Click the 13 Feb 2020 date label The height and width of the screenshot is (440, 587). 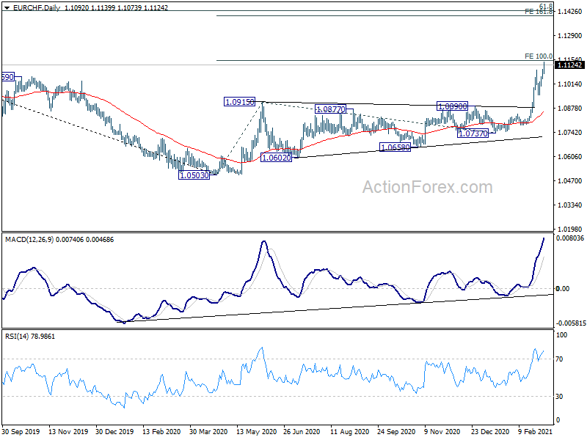click(x=161, y=431)
